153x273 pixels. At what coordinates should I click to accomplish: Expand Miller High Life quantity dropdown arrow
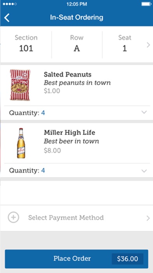144,171
